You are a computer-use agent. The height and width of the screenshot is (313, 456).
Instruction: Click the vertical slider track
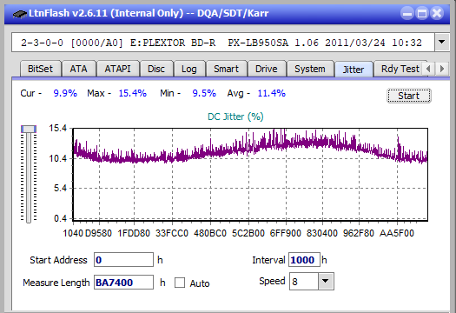(29, 177)
